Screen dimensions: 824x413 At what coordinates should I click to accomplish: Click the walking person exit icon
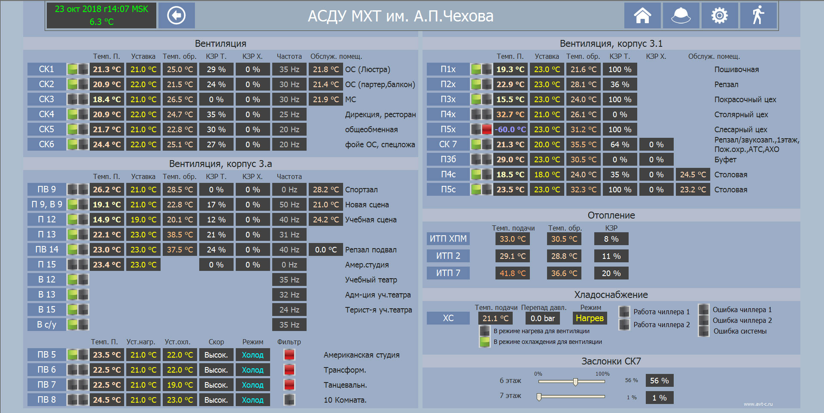(758, 16)
